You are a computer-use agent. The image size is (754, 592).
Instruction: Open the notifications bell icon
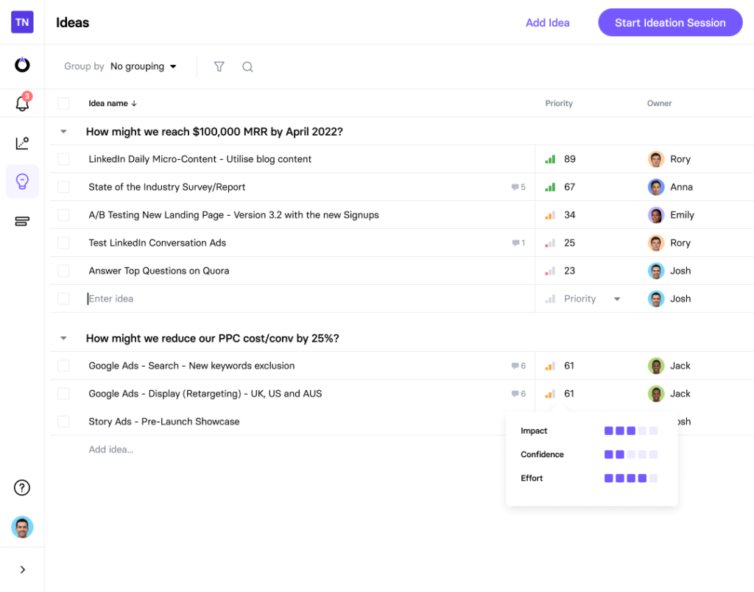click(22, 103)
